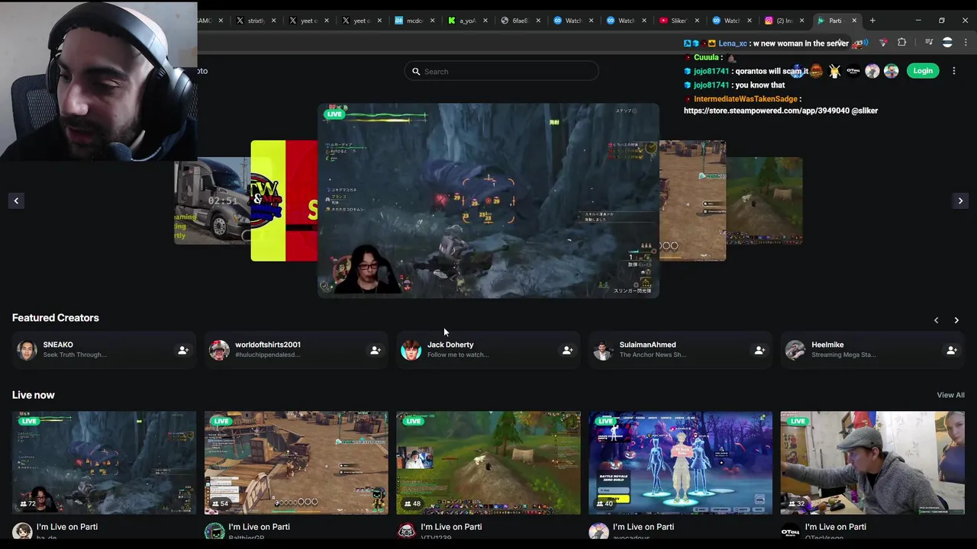Follow Heelmike with the add-person icon

tap(952, 350)
